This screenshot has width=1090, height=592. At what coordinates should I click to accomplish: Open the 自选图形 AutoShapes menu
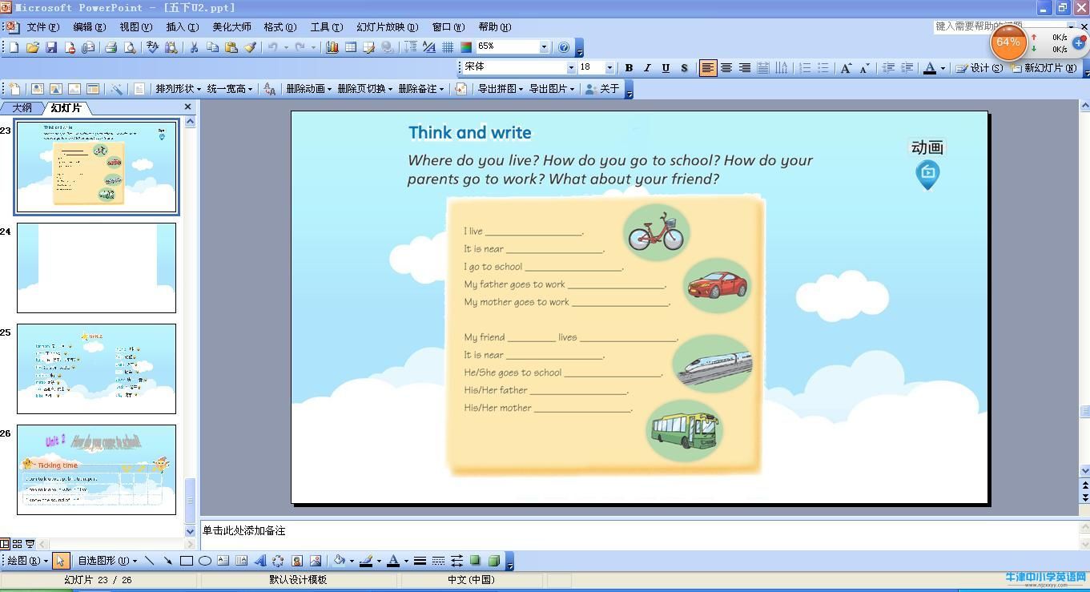[x=107, y=561]
